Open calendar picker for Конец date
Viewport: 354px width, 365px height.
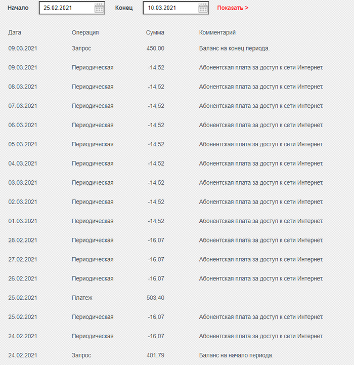203,8
